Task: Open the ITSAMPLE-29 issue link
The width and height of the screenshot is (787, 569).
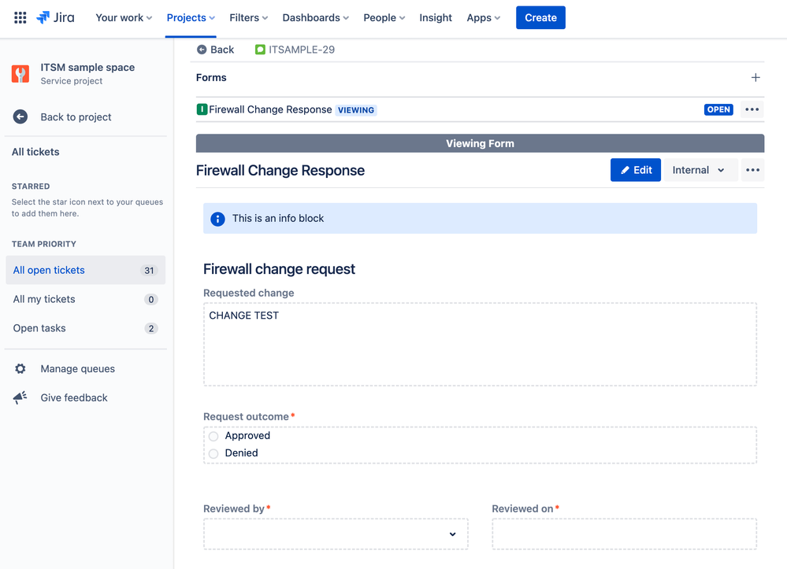Action: pyautogui.click(x=302, y=50)
